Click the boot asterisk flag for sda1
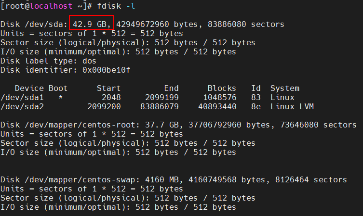The height and width of the screenshot is (216, 363). coord(60,98)
